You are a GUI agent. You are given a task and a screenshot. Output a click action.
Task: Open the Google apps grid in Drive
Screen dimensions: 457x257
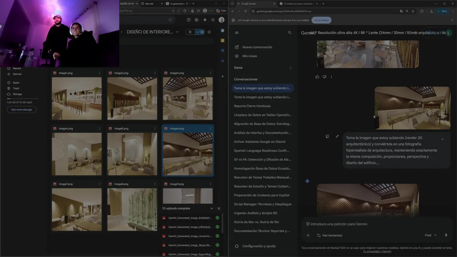click(213, 20)
